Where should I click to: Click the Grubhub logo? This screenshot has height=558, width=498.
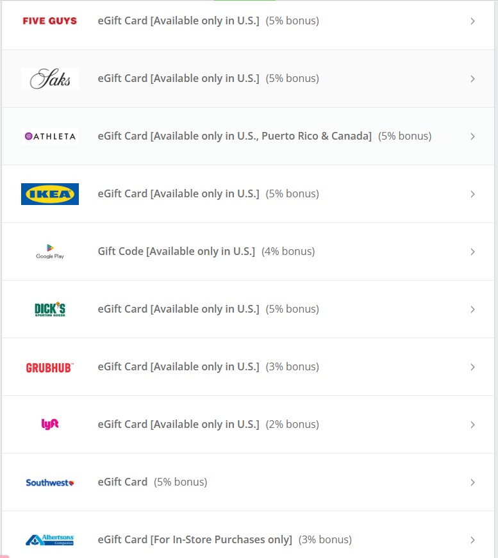pyautogui.click(x=50, y=367)
